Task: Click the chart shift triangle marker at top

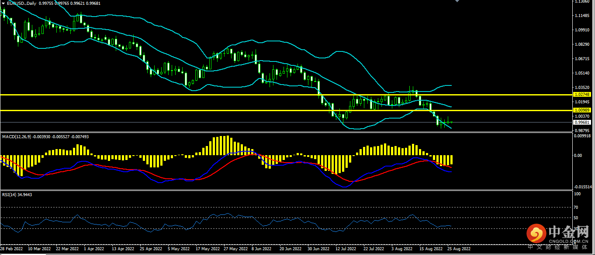Action: (x=457, y=1)
